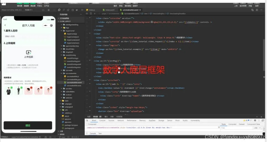
Task: Click the split editor icon
Action: (x=257, y=10)
